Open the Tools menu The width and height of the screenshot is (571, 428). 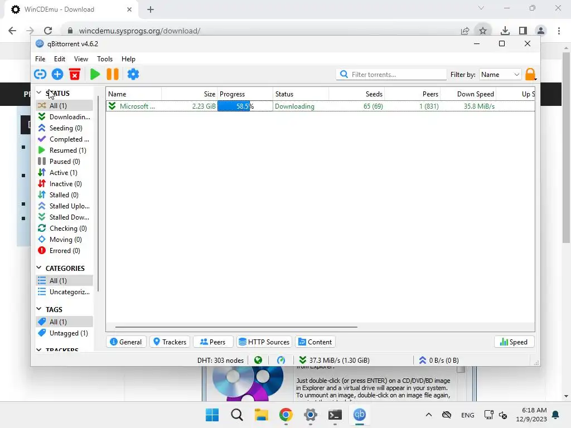coord(104,59)
